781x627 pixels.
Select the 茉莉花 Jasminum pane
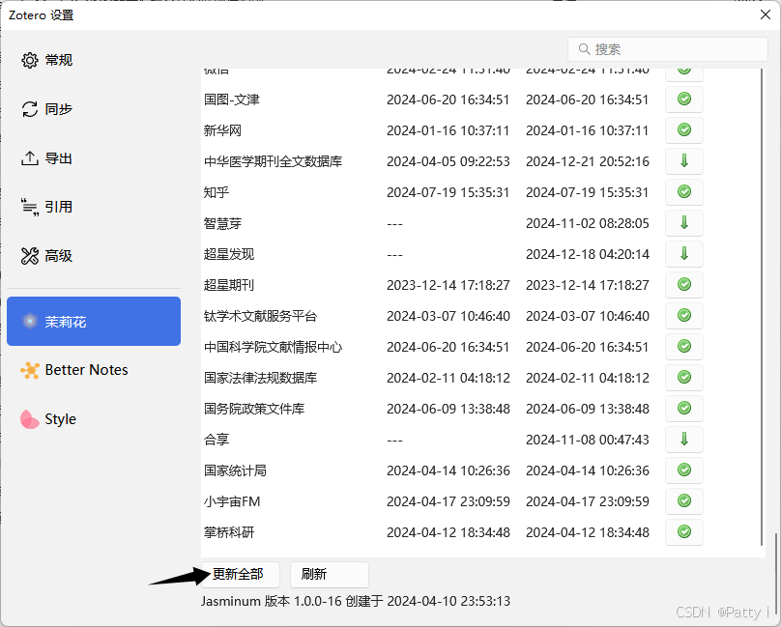coord(94,321)
